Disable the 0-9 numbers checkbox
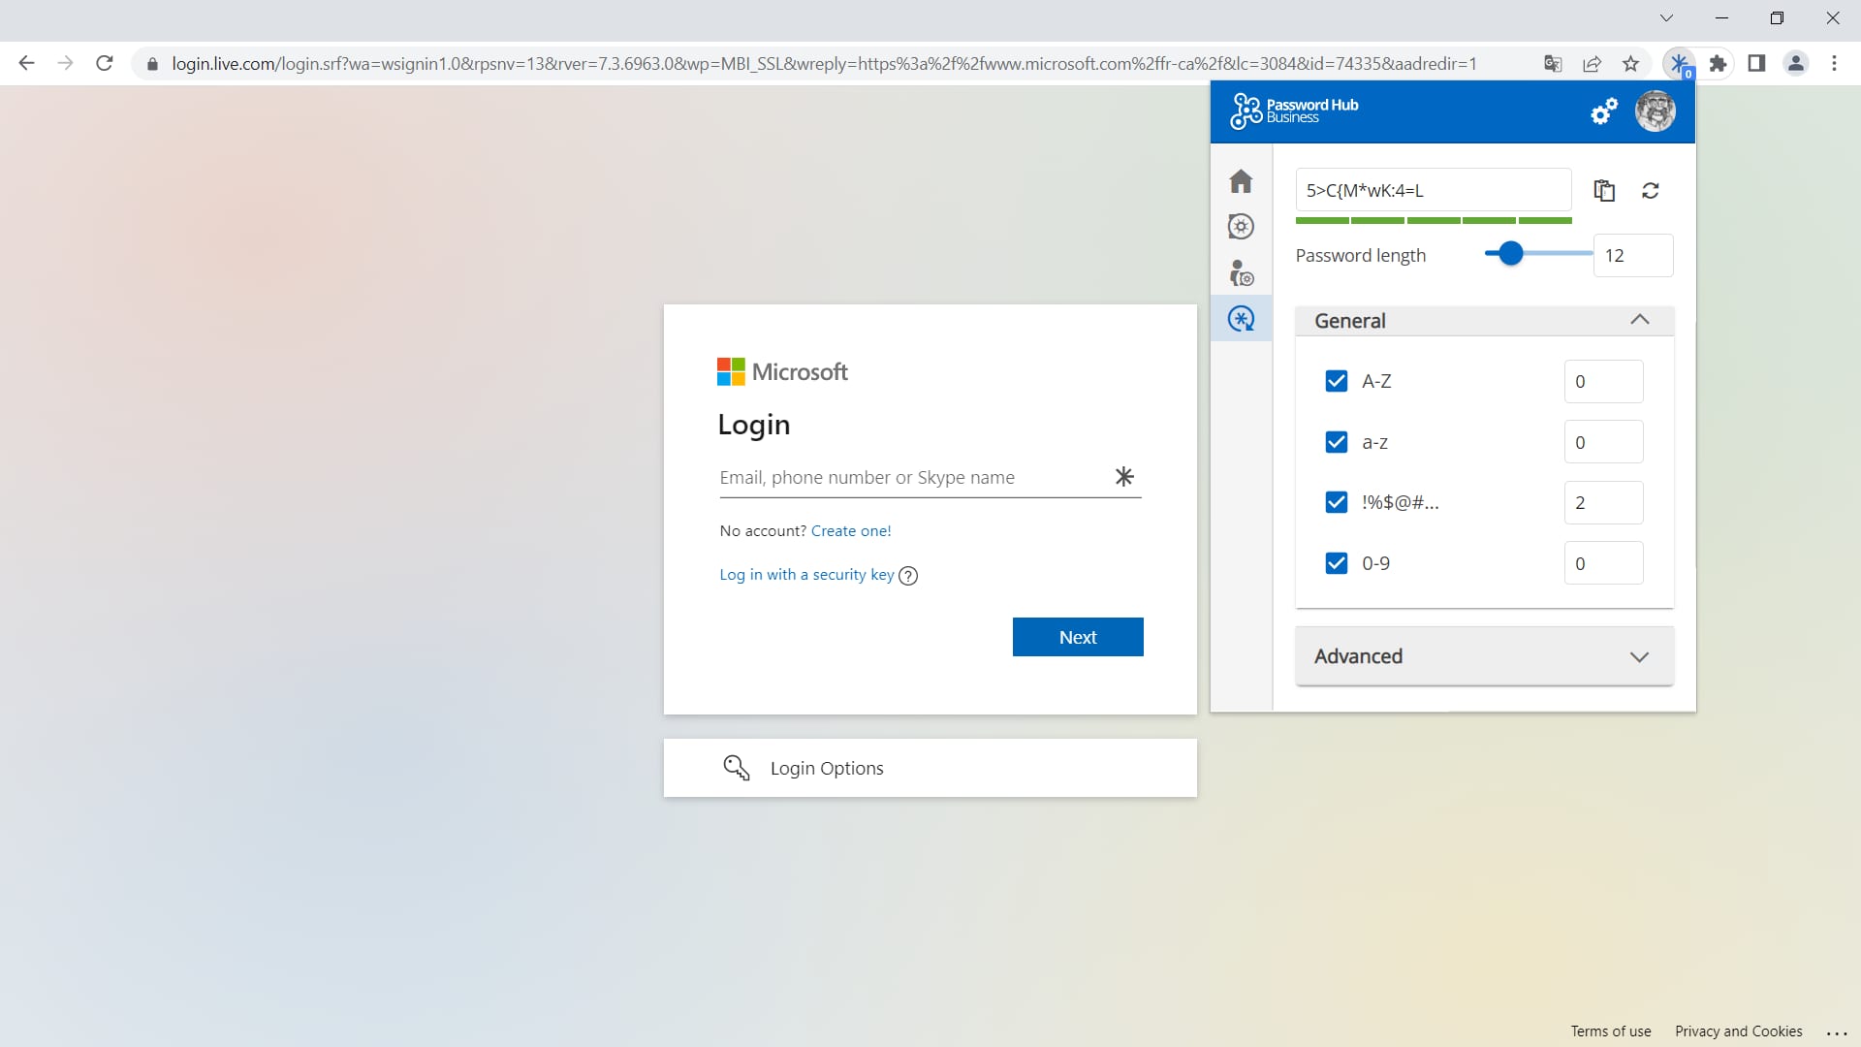 [x=1336, y=562]
